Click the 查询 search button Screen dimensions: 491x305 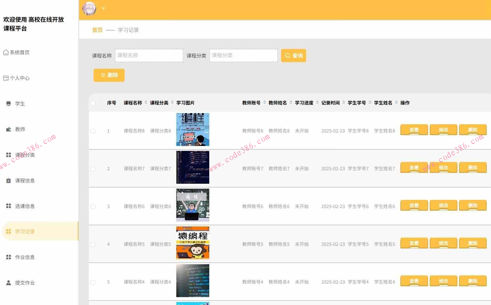pos(293,55)
